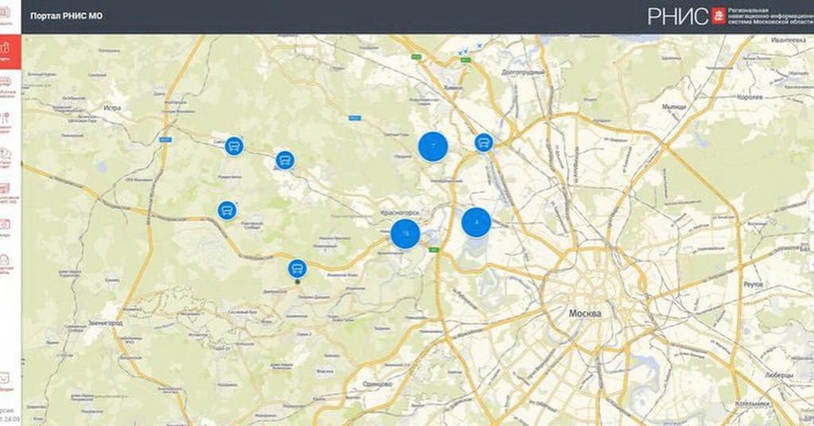The height and width of the screenshot is (426, 814).
Task: Click the Одинцово town label
Action: [x=378, y=384]
